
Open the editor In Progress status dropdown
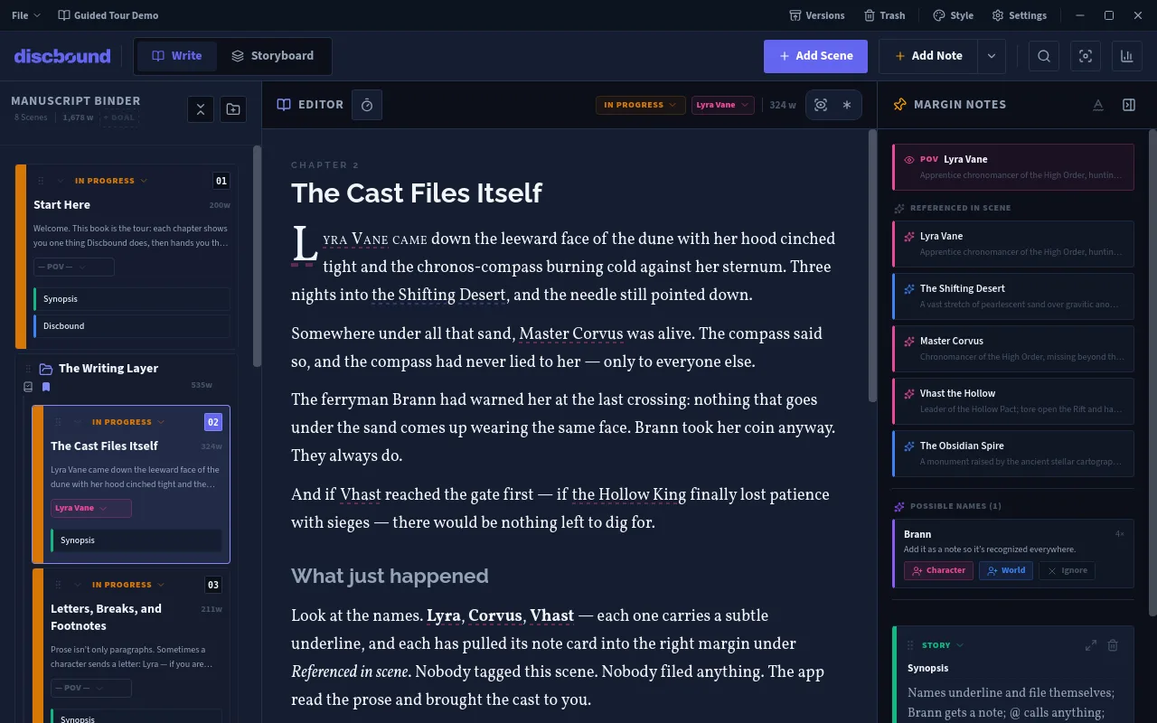tap(640, 105)
